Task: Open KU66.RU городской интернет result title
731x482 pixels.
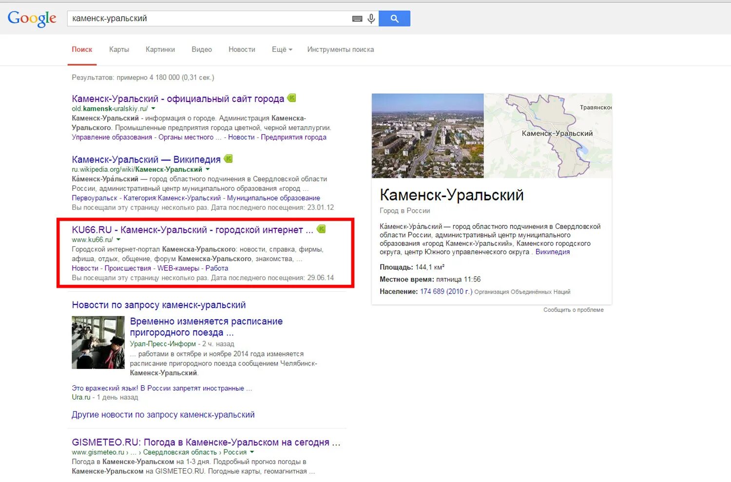Action: click(192, 230)
